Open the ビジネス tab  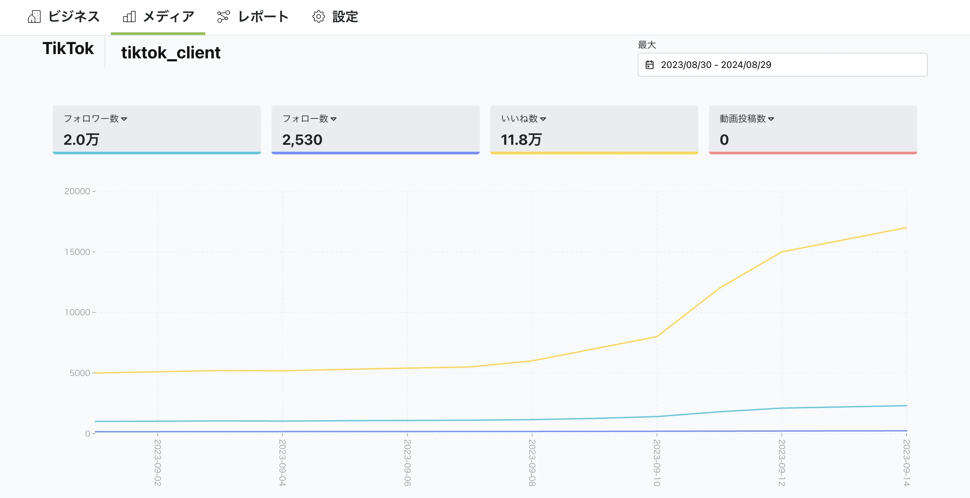coord(74,16)
